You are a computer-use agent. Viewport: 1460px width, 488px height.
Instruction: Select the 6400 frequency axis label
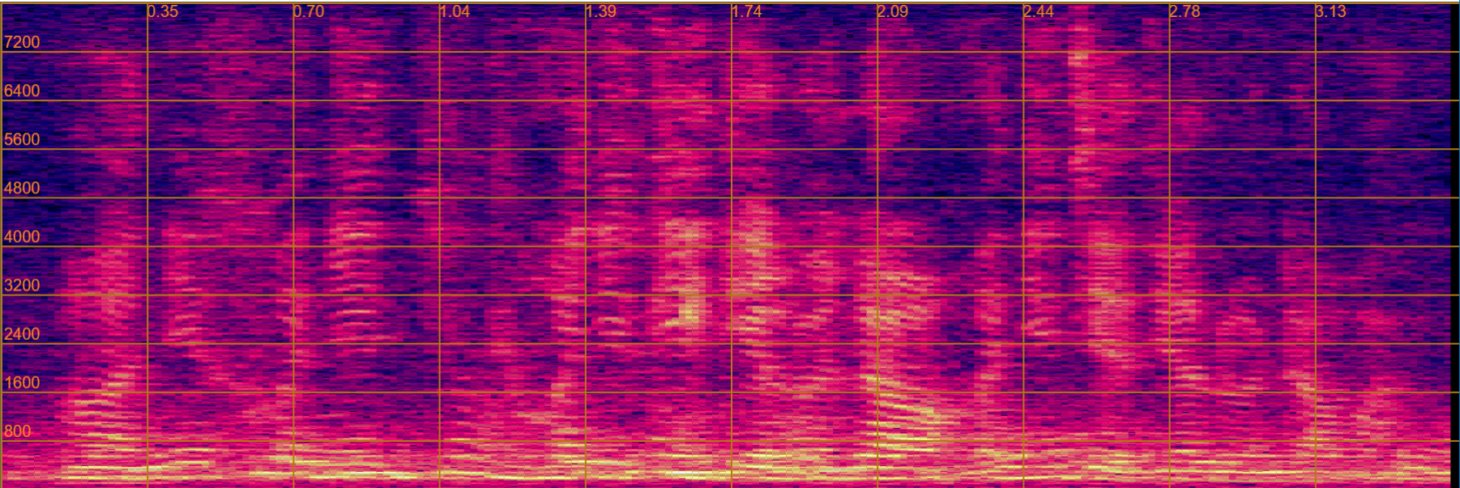click(x=22, y=91)
